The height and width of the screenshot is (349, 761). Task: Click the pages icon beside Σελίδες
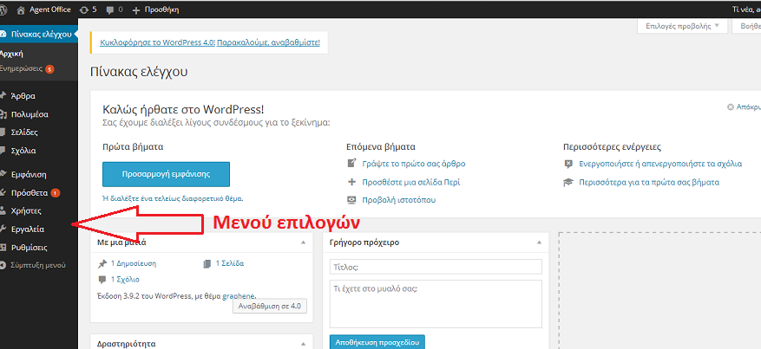click(3, 132)
